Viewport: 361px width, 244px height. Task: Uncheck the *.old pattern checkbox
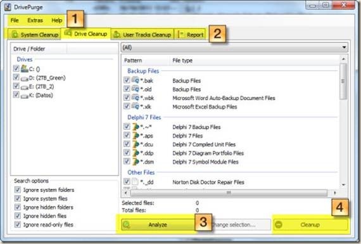click(127, 89)
